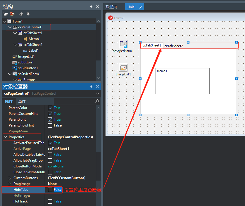Toggle the ParentColor checkbox
This screenshot has height=206, width=245.
pyautogui.click(x=50, y=108)
